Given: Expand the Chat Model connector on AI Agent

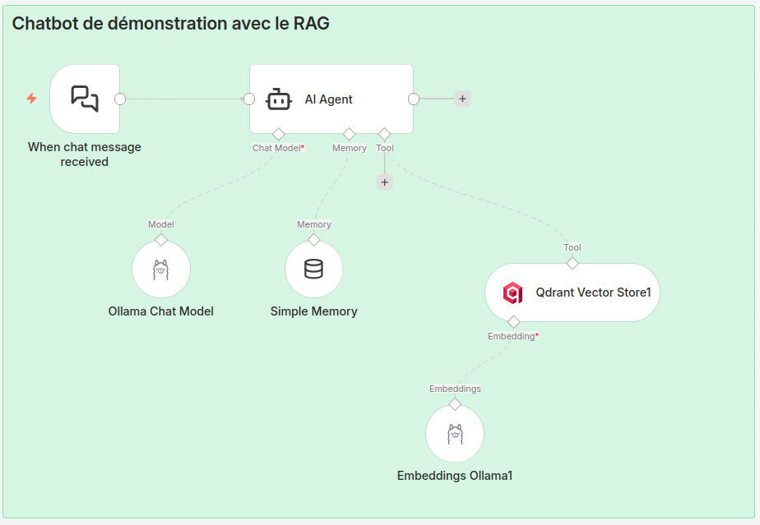Looking at the screenshot, I should [279, 133].
